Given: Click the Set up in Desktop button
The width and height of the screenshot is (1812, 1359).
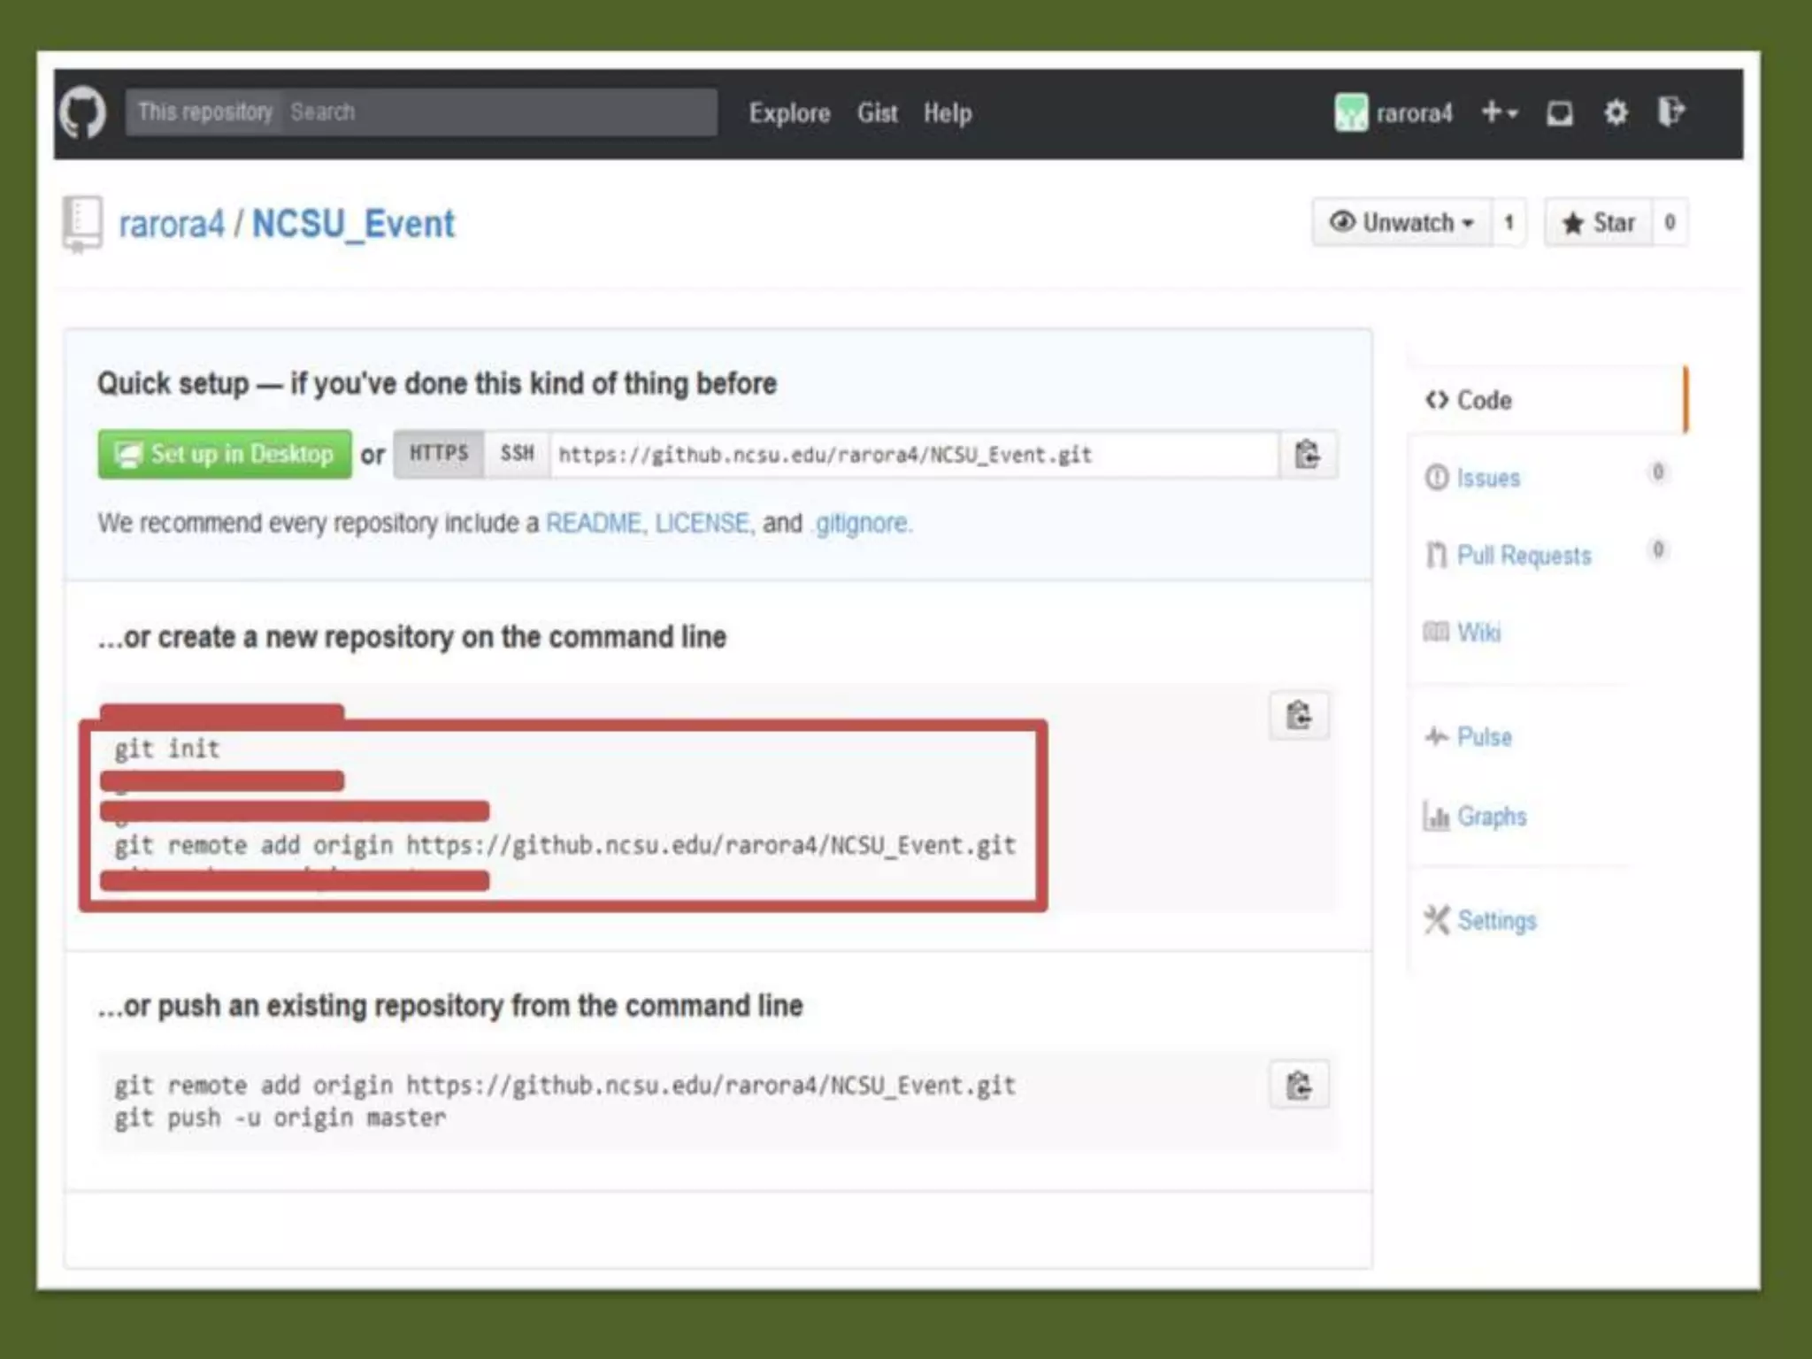Looking at the screenshot, I should (x=225, y=455).
